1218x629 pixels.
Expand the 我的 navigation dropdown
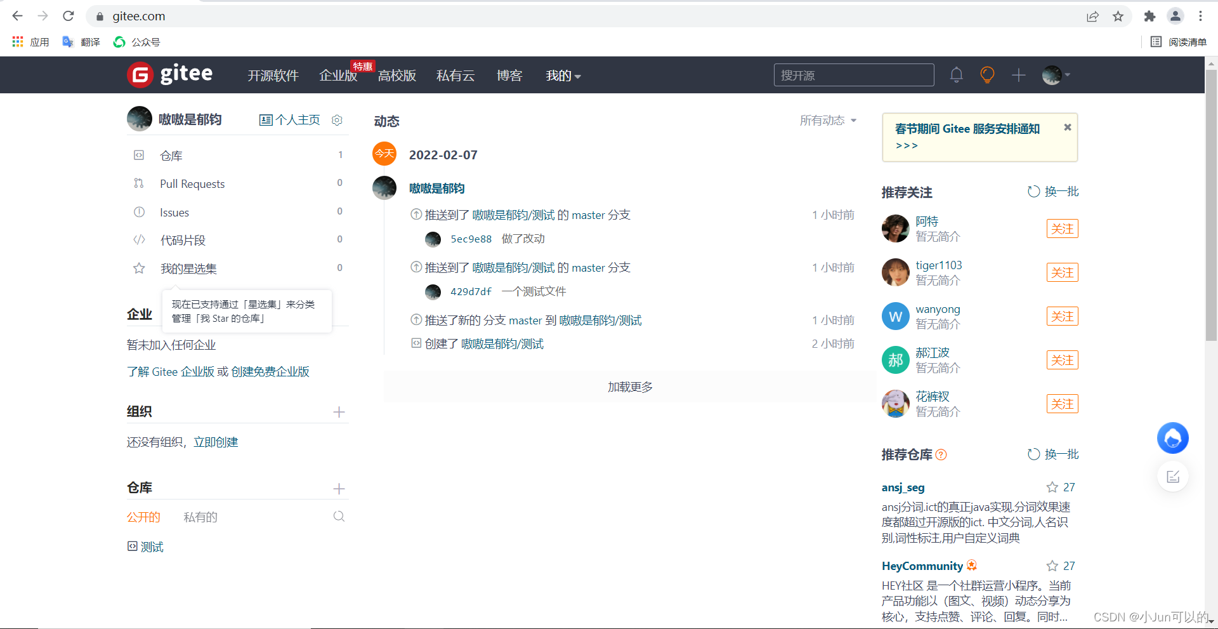point(563,76)
